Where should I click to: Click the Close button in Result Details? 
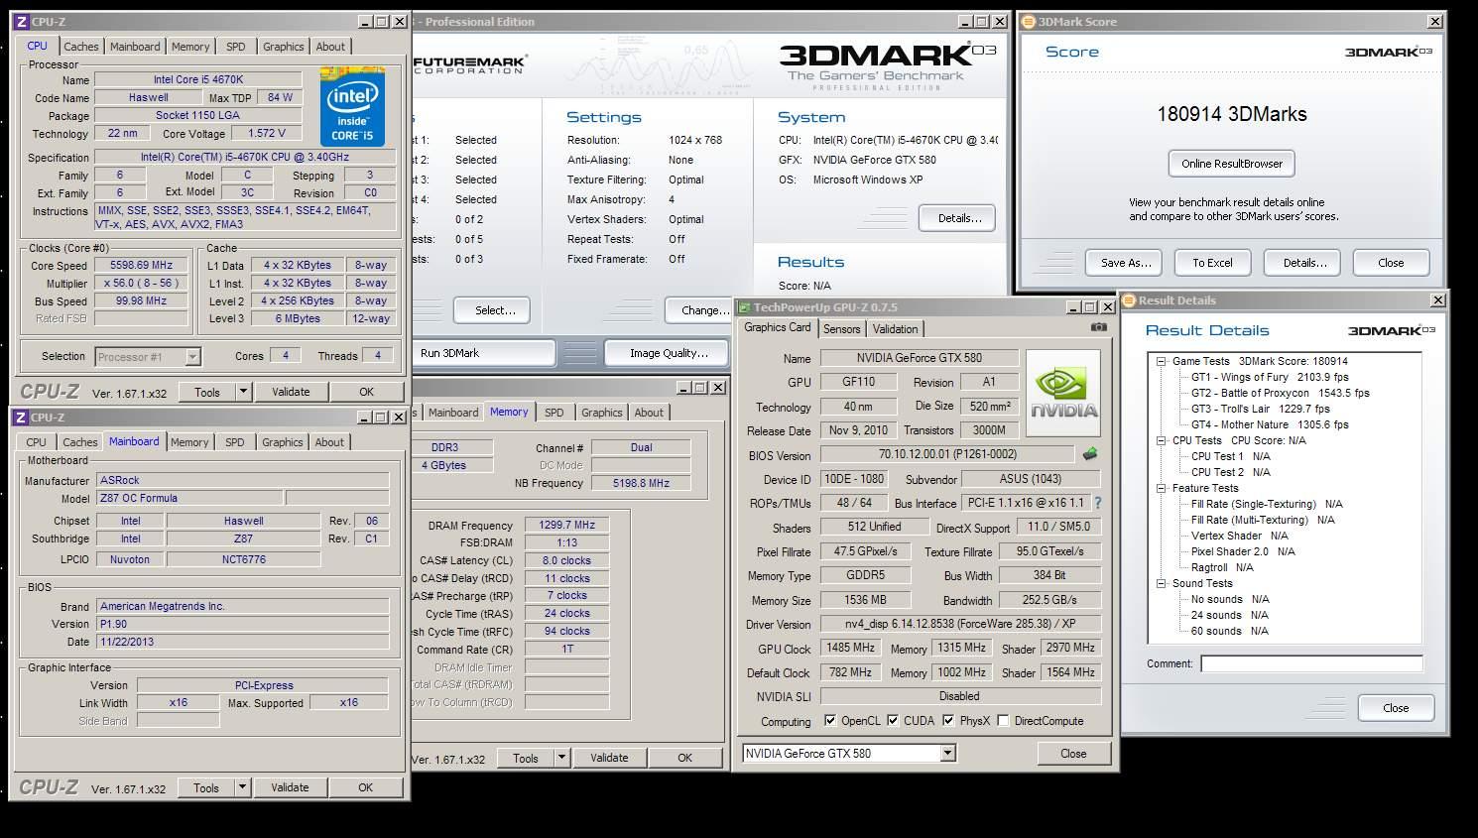coord(1396,708)
